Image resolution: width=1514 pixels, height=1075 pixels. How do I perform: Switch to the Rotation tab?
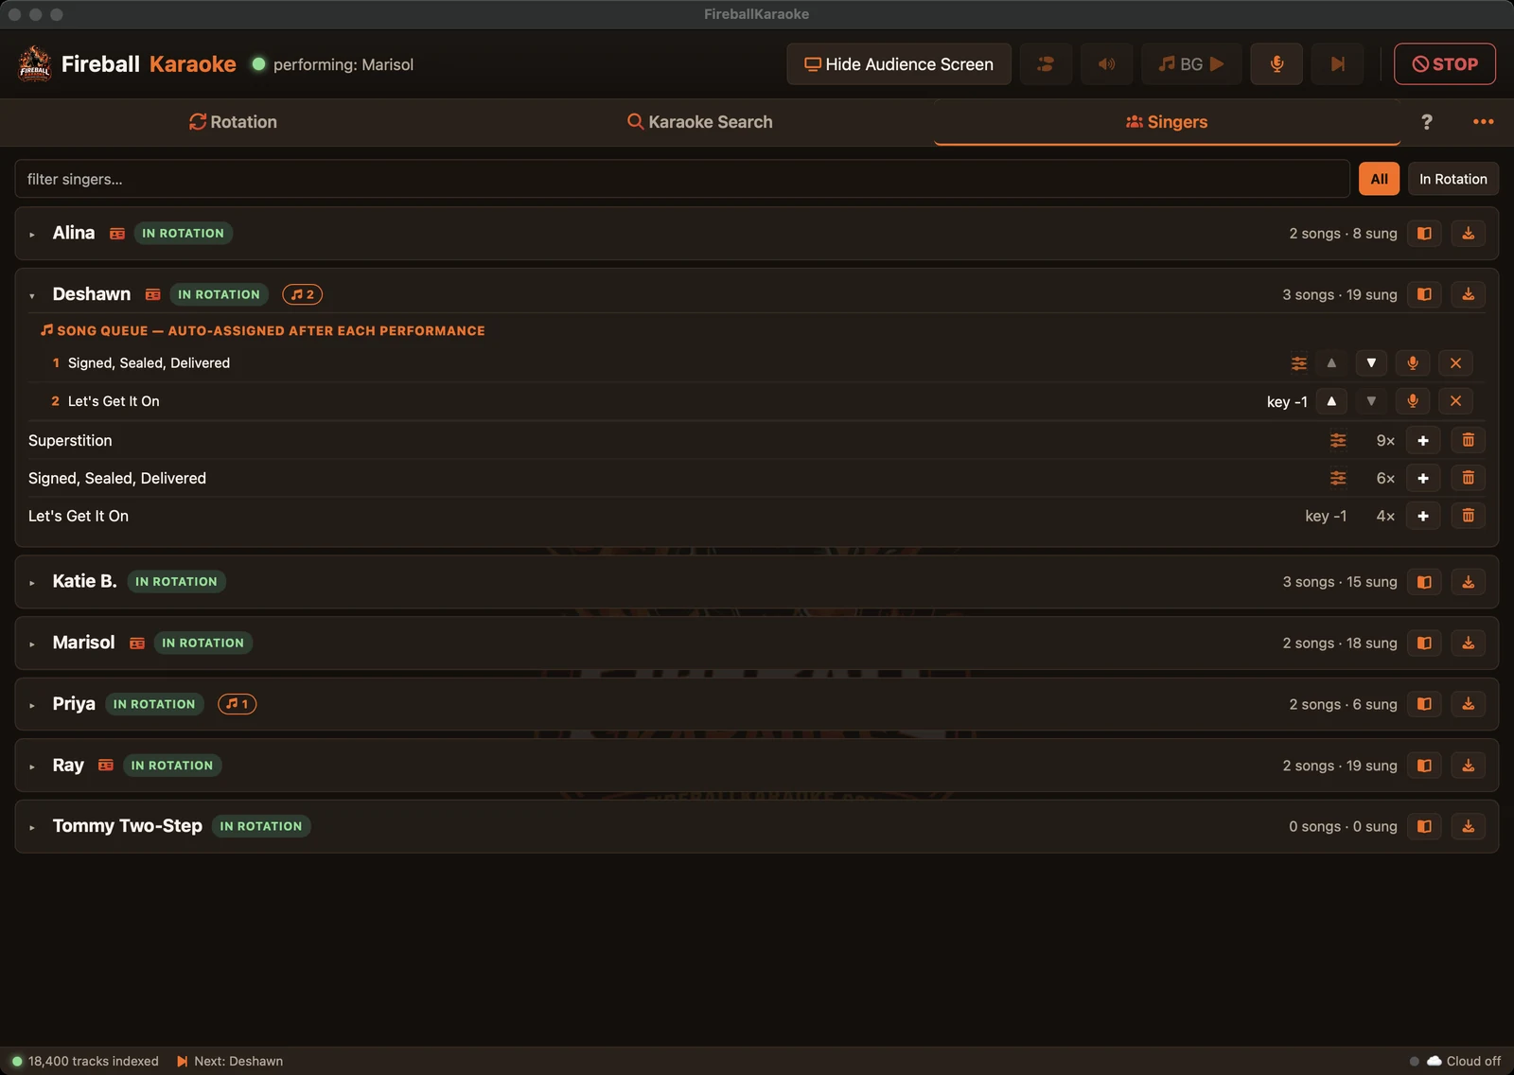233,122
